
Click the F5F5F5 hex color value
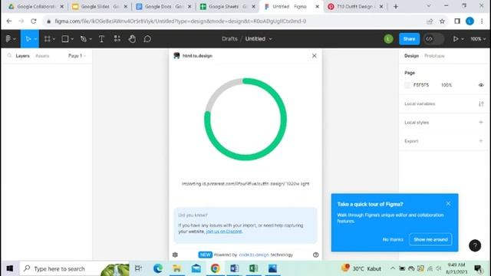pos(421,85)
